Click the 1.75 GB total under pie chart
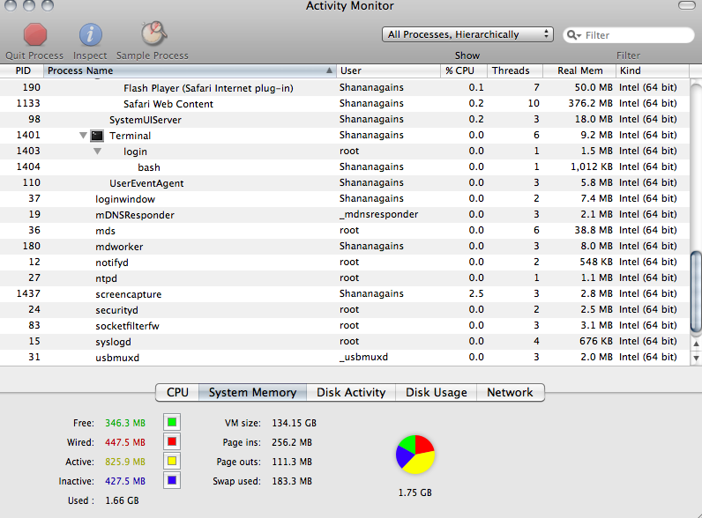This screenshot has width=702, height=518. click(x=415, y=492)
